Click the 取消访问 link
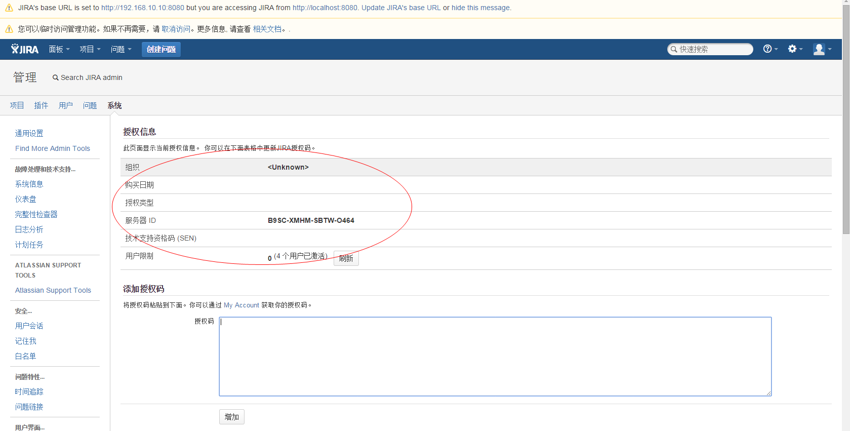The image size is (850, 431). pyautogui.click(x=176, y=29)
